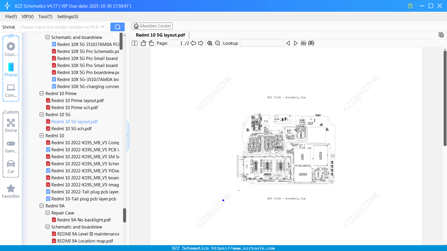Rotate the layout page clockwise
Image resolution: width=447 pixels, height=251 pixels.
151,43
